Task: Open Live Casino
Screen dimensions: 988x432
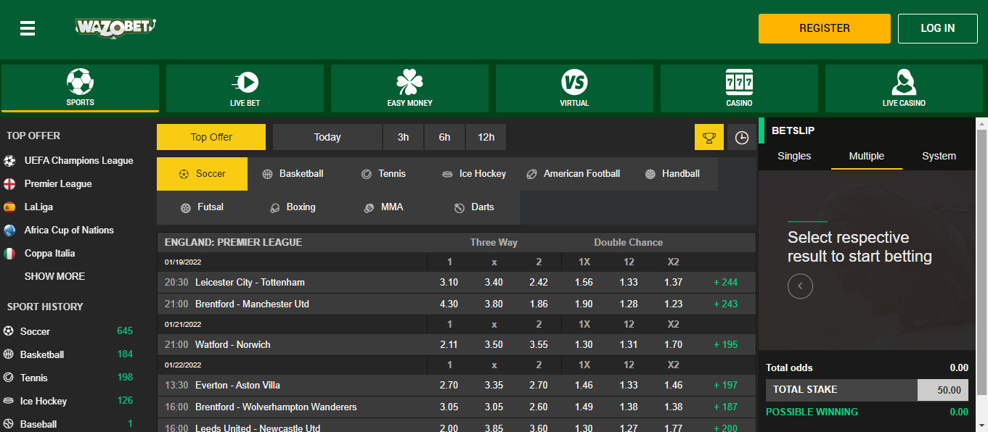Action: [904, 88]
